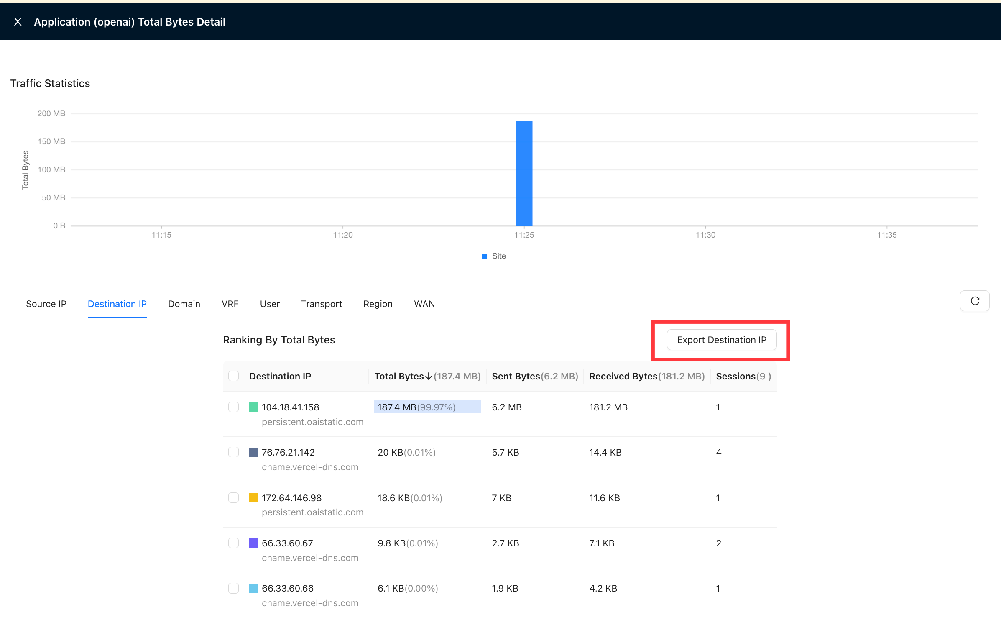This screenshot has height=620, width=1001.
Task: Tick checkbox for 172.64.146.98
Action: pos(234,497)
